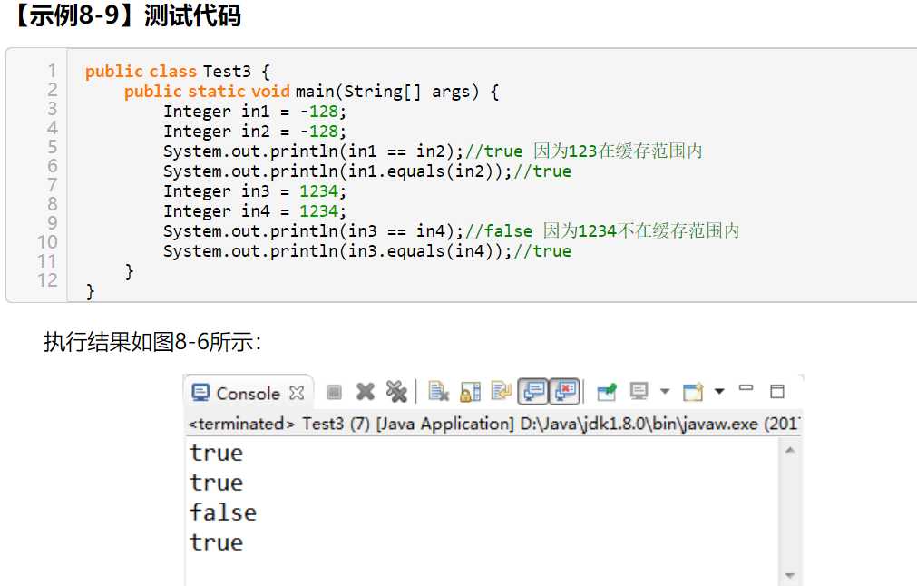The width and height of the screenshot is (917, 586).
Task: Click the terminated Test3 process description
Action: pyautogui.click(x=493, y=424)
